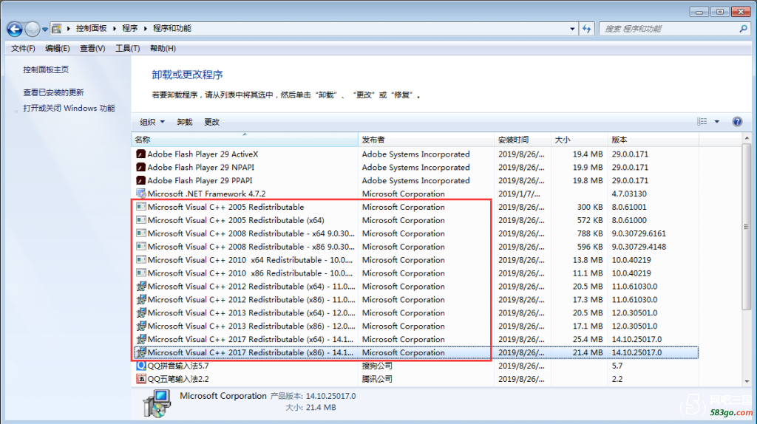
Task: Open 查看已安装的更新 link
Action: [x=53, y=92]
